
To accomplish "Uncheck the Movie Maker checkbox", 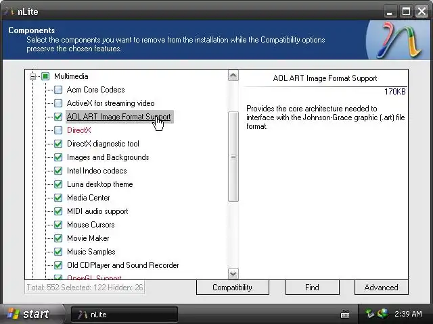I will pos(58,238).
